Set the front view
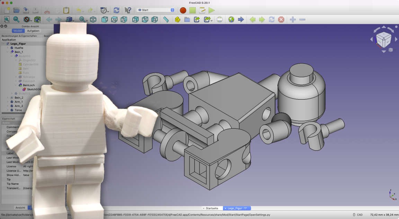 tap(105, 20)
